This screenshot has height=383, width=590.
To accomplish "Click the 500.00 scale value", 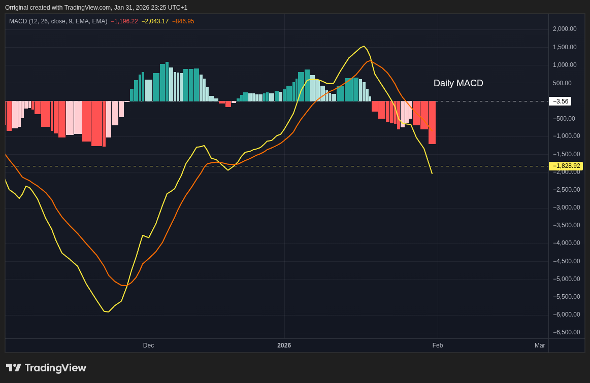I will [562, 83].
